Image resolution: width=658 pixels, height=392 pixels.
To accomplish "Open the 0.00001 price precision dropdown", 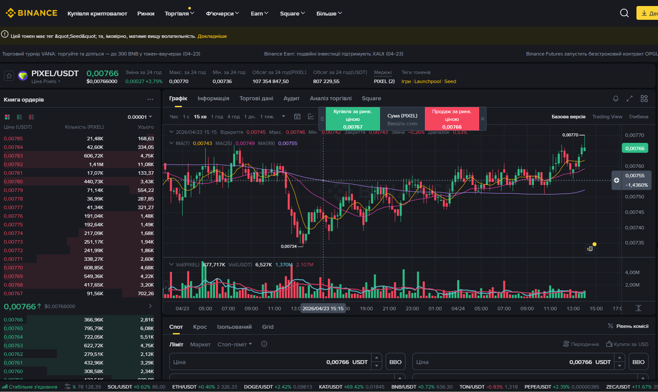I will pos(140,117).
